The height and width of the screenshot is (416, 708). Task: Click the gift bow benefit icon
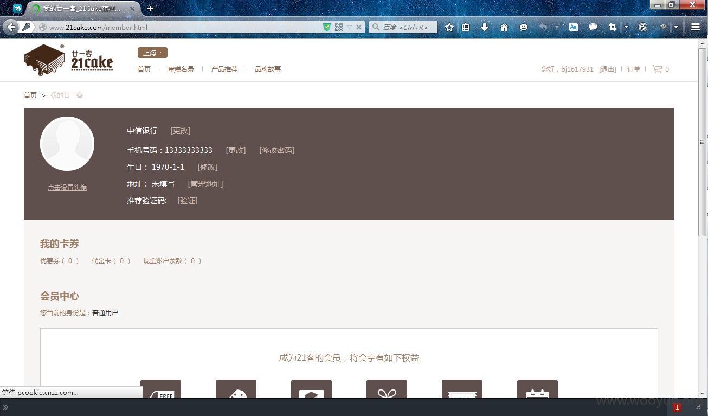(387, 390)
